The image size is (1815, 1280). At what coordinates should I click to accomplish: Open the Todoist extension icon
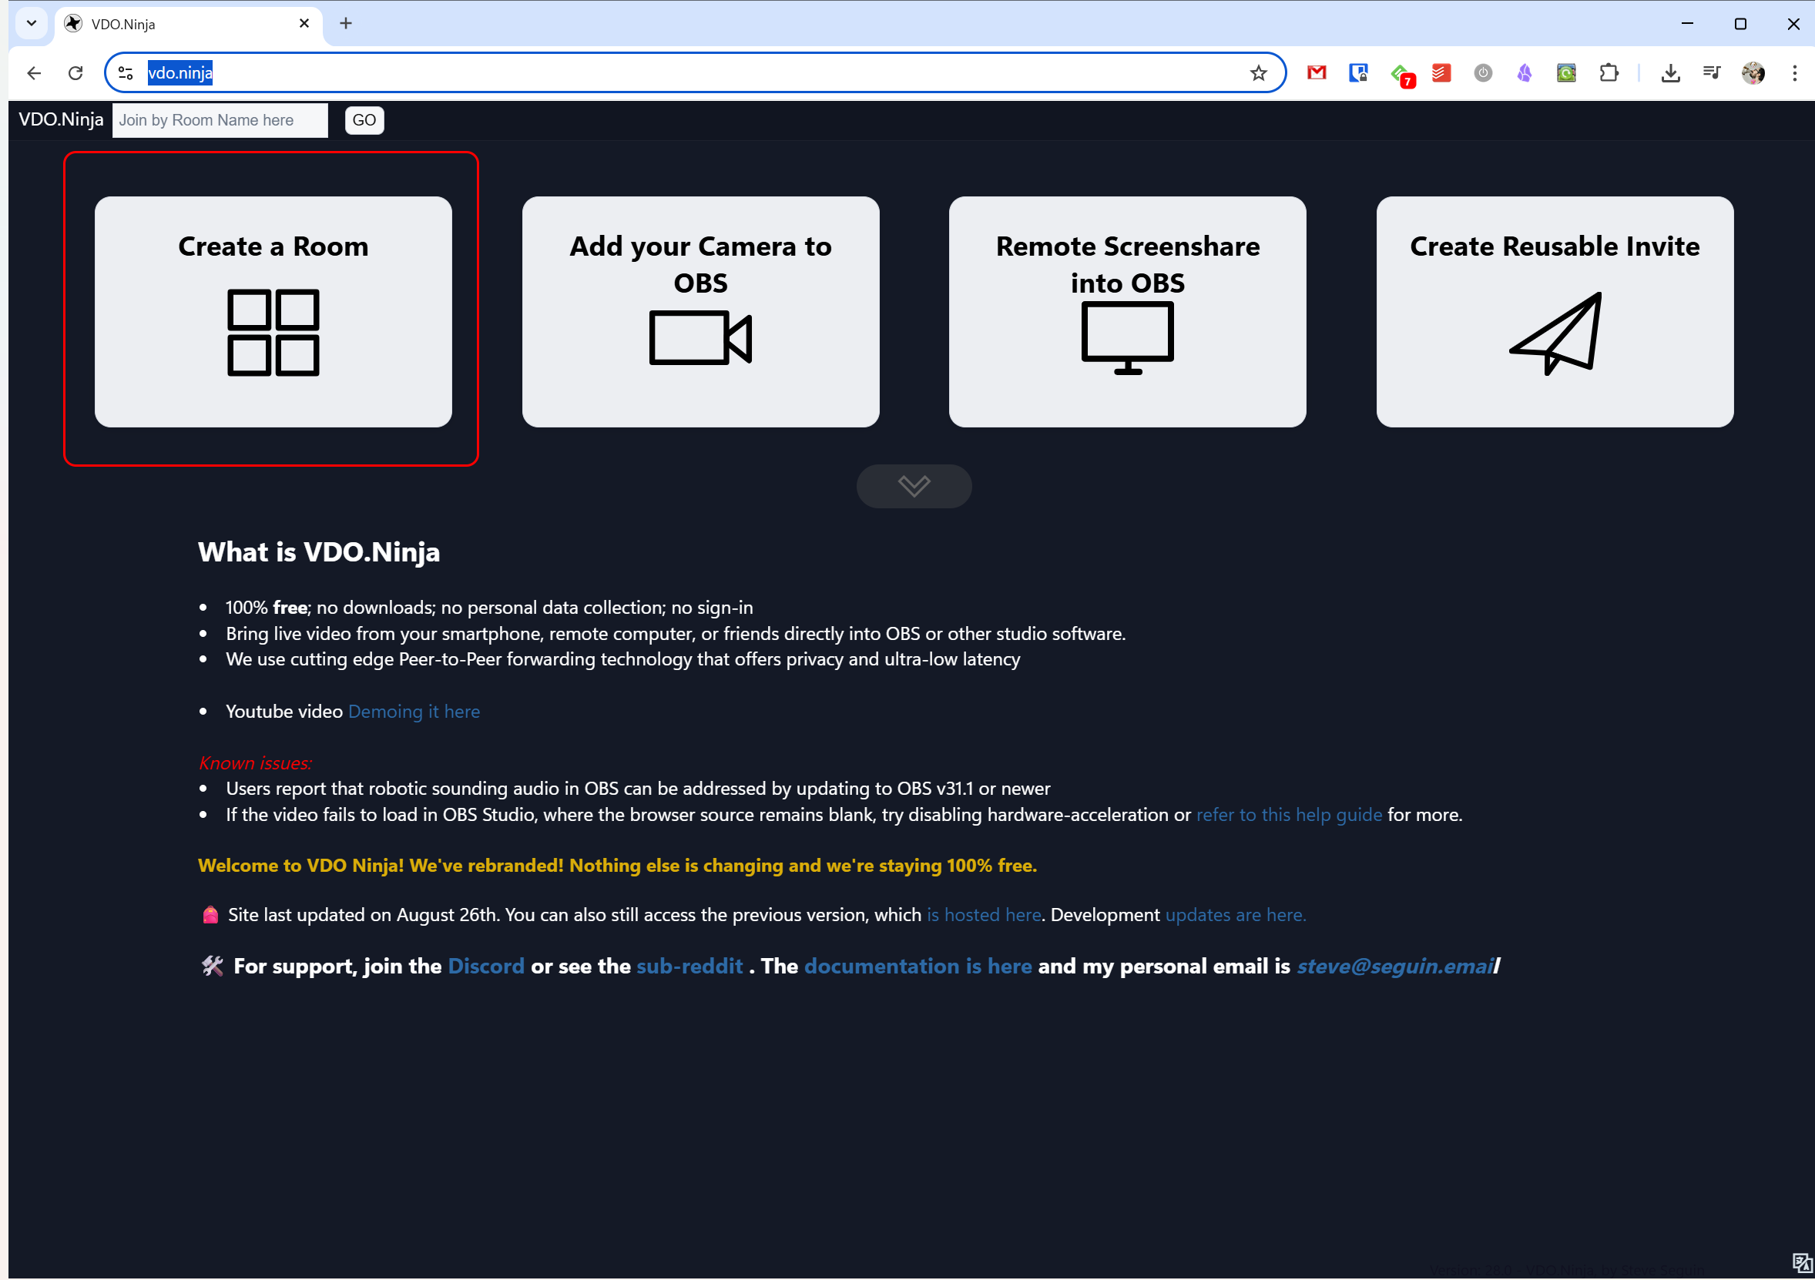pyautogui.click(x=1441, y=72)
